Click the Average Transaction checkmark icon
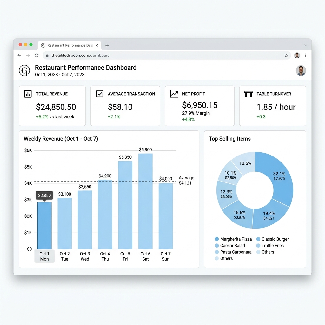This screenshot has width=325, height=325. [x=100, y=94]
